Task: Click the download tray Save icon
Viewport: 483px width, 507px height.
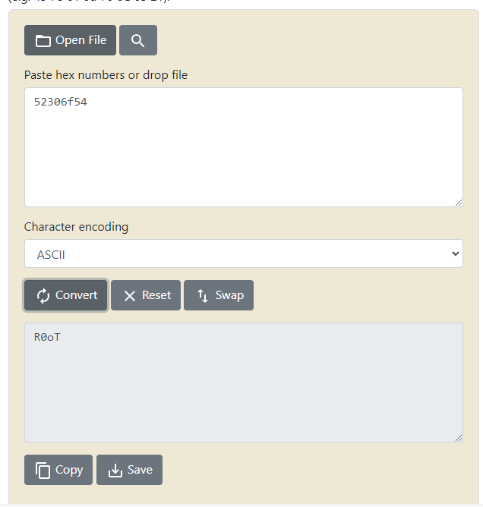Action: [115, 471]
